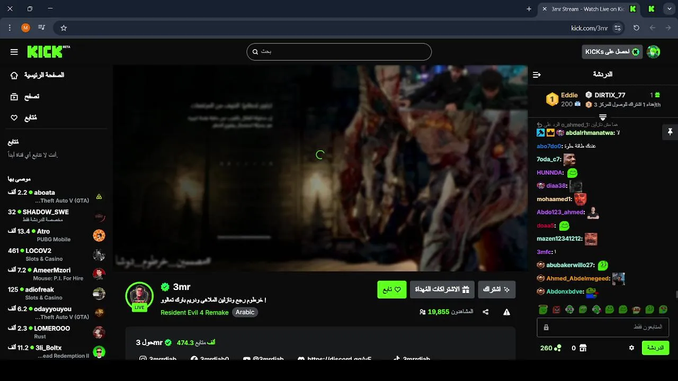Open the user avatar menu at top
This screenshot has height=381, width=678.
pyautogui.click(x=654, y=51)
